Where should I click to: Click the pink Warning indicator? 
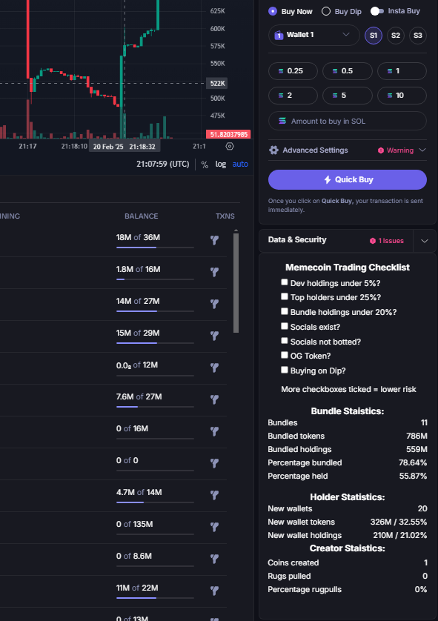[x=396, y=150]
